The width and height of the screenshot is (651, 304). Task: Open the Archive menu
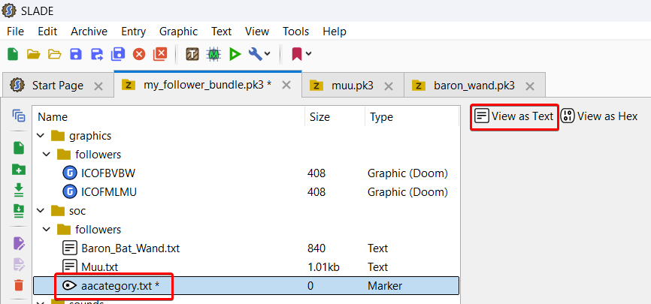coord(89,32)
